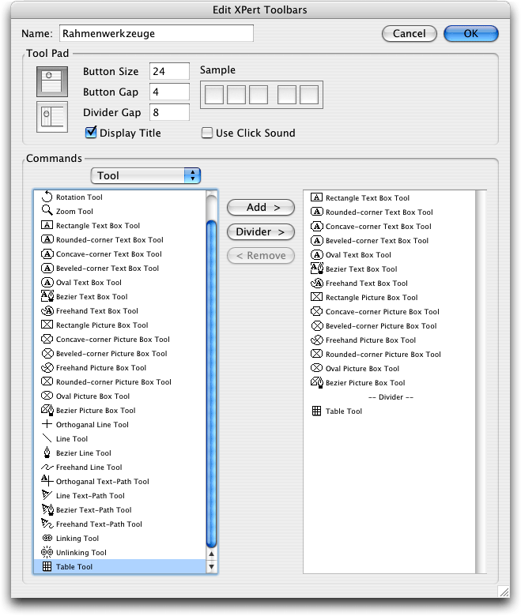Select the Unlinking Tool icon
This screenshot has height=616, width=521.
click(47, 552)
